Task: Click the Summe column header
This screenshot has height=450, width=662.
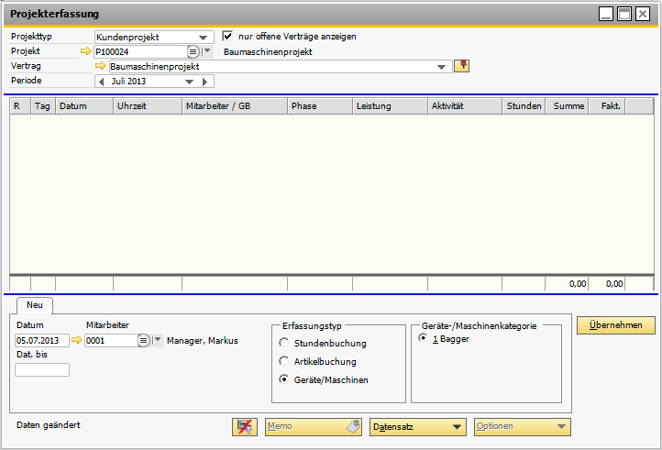Action: click(x=568, y=106)
